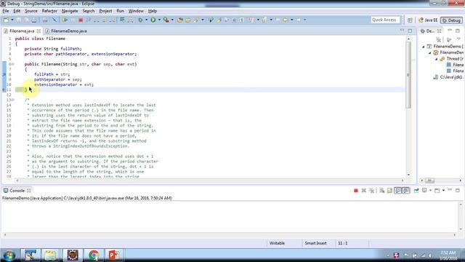The height and width of the screenshot is (262, 465).
Task: Click Clear Console icon
Action: tap(382, 191)
